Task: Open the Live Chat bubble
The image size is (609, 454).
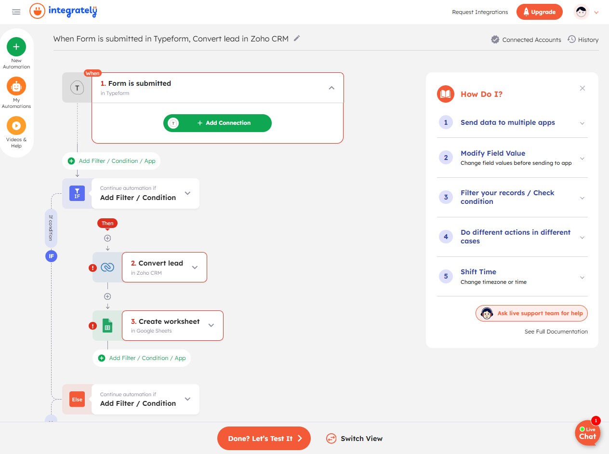Action: 587,432
